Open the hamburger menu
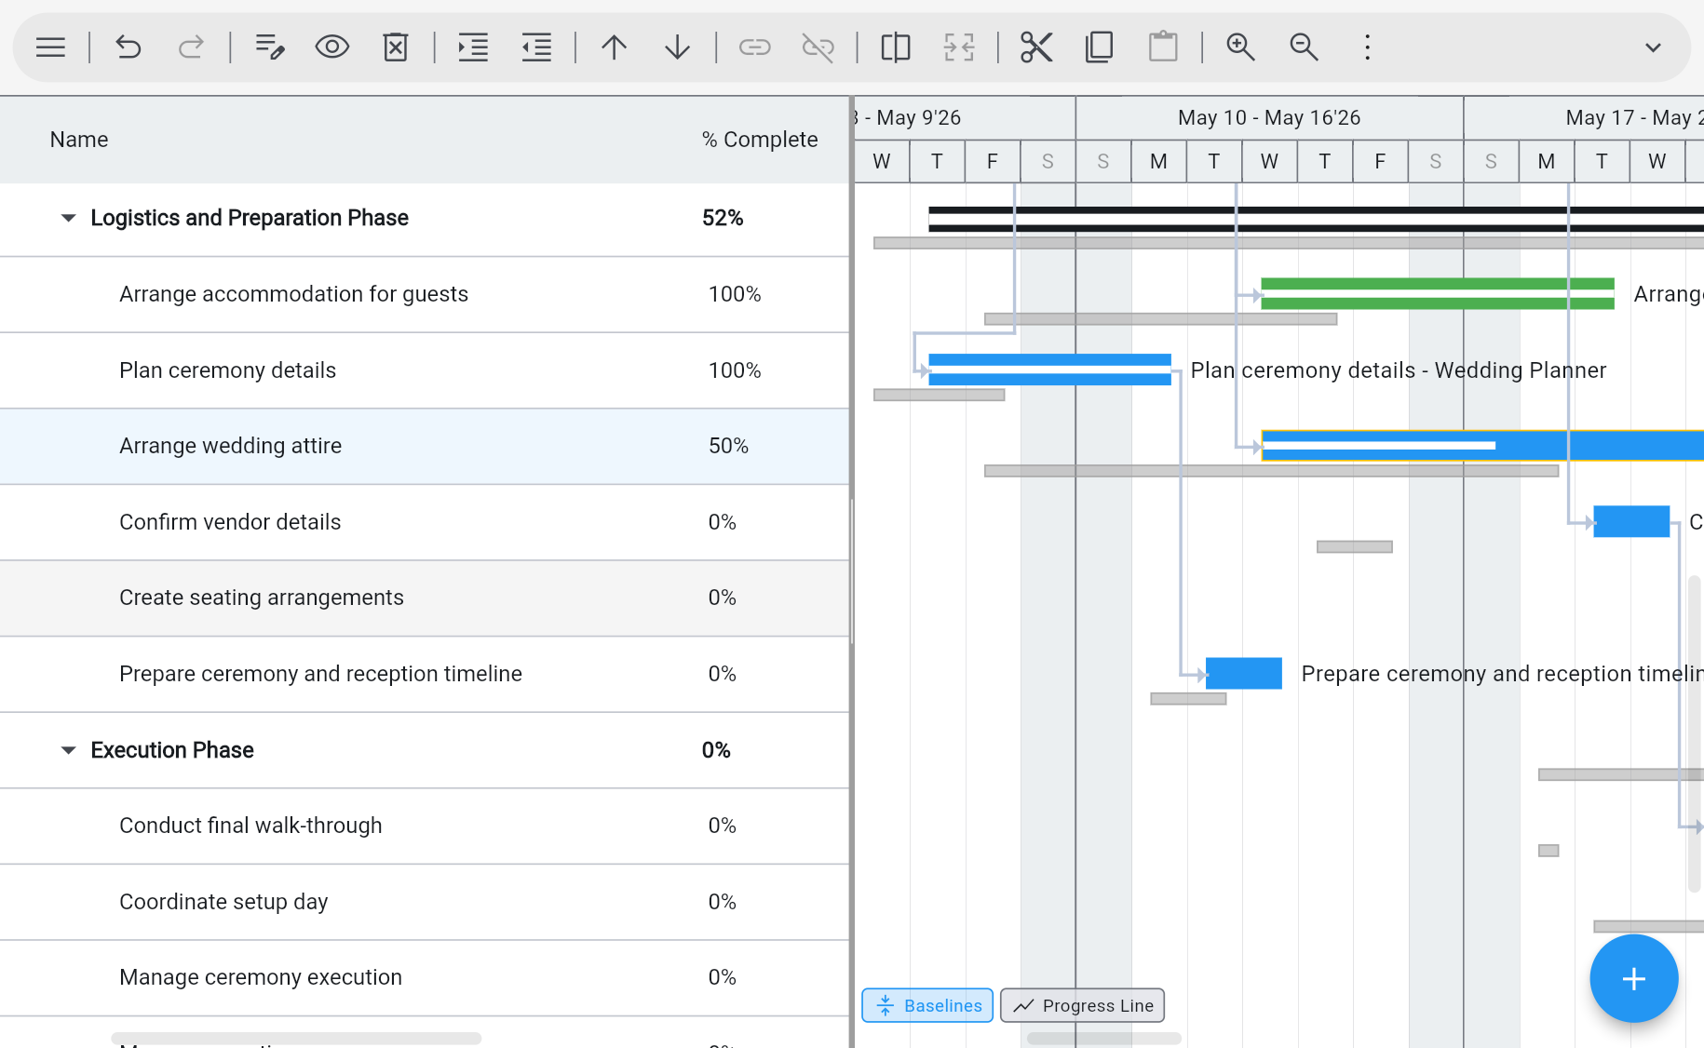This screenshot has width=1704, height=1048. (50, 47)
